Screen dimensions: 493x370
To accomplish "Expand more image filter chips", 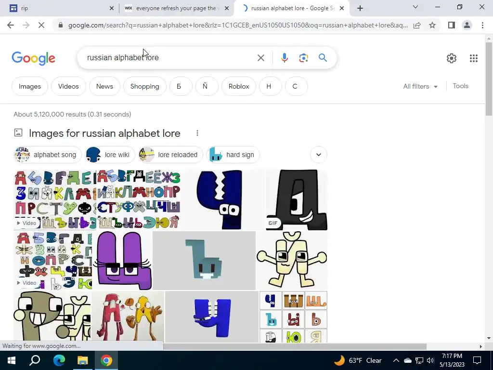I will (x=319, y=155).
